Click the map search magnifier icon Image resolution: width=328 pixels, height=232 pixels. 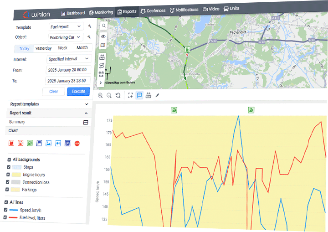pyautogui.click(x=103, y=26)
